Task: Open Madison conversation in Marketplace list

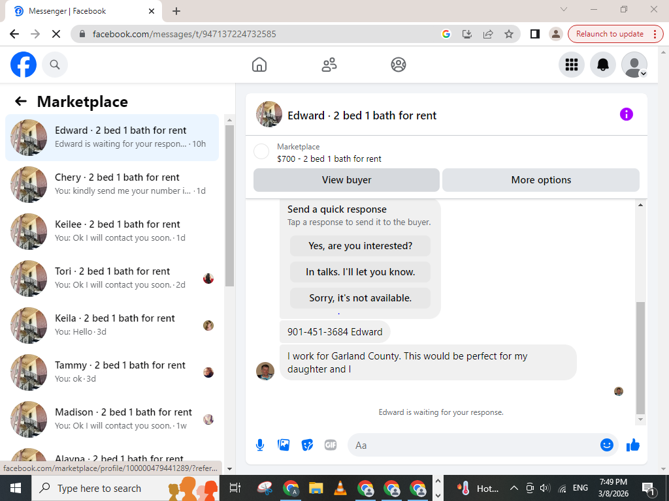Action: 112,419
